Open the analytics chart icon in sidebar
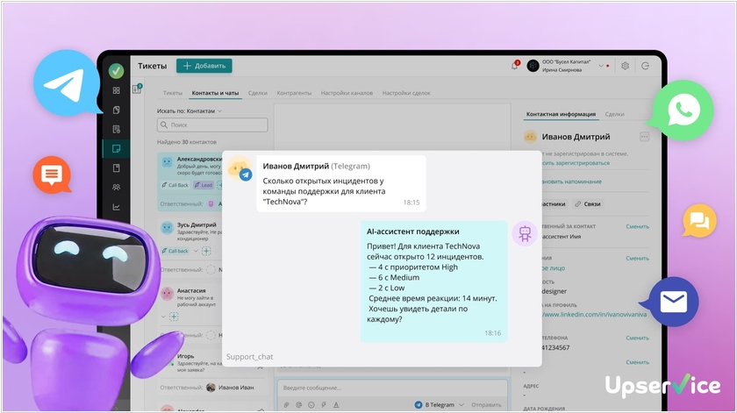Image resolution: width=737 pixels, height=413 pixels. (x=116, y=207)
